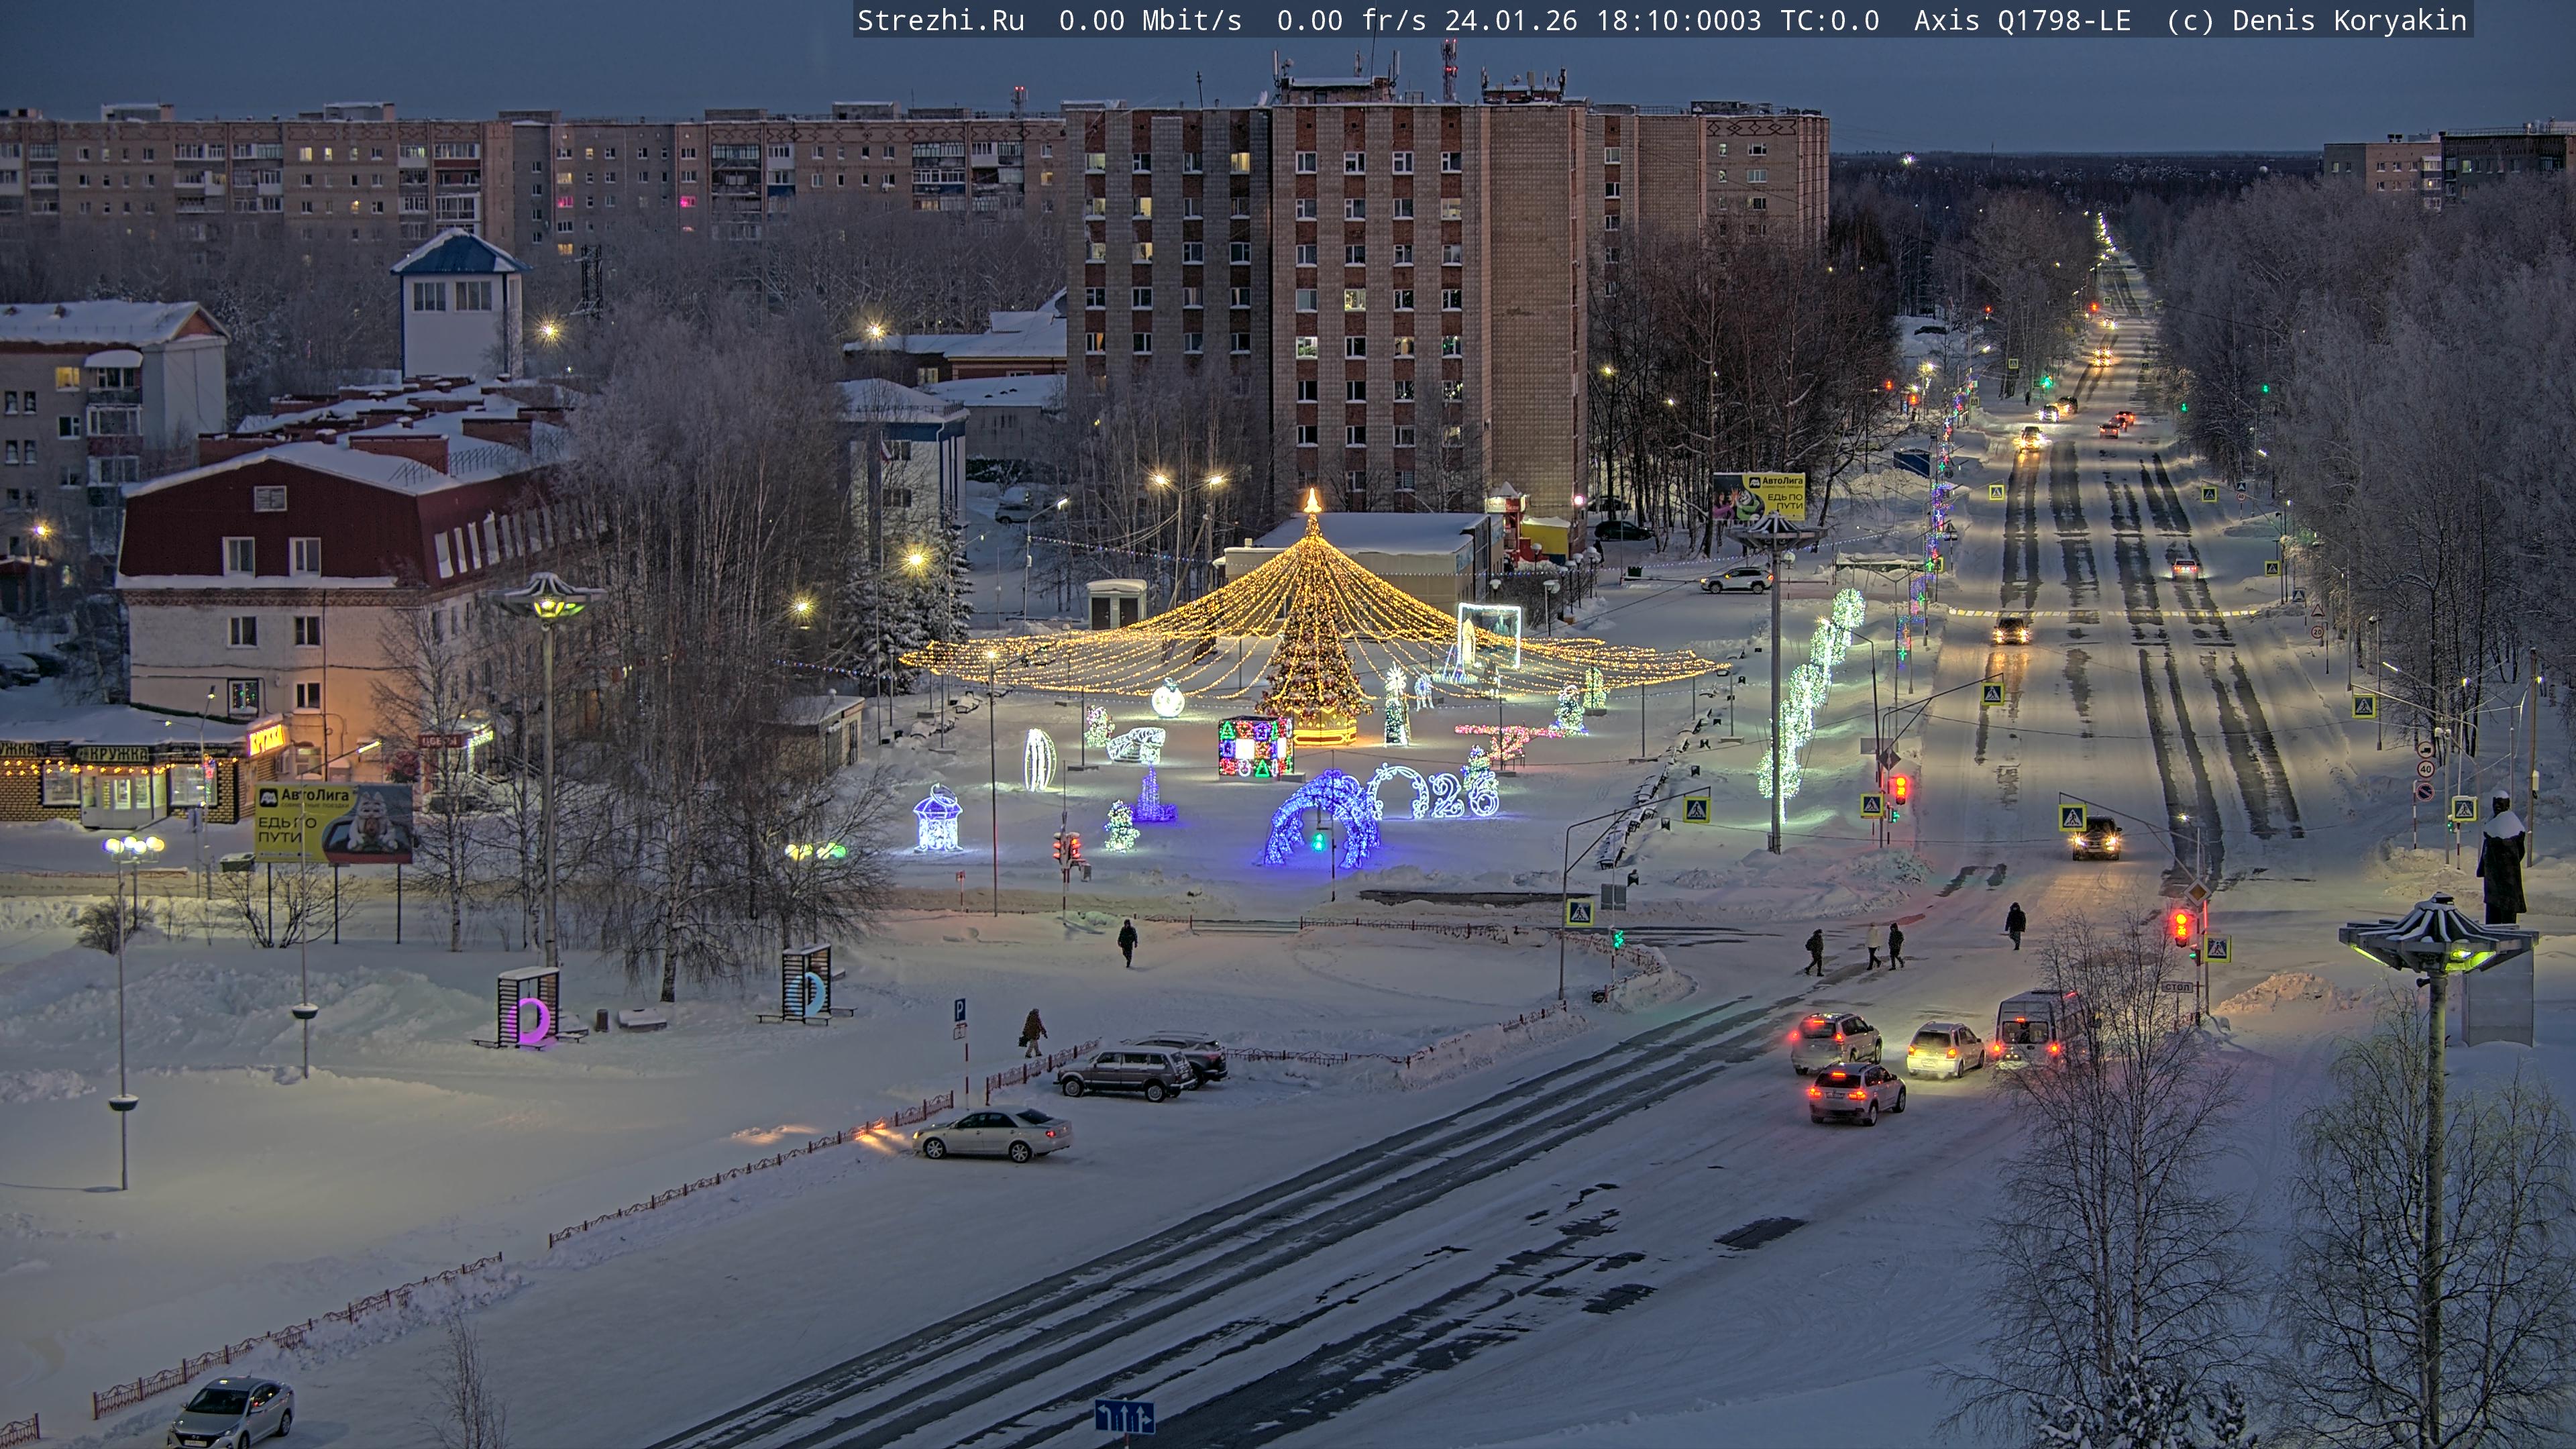Click the glowing 2026 light sculpture
Viewport: 2576px width, 1449px height.
pos(1436,792)
